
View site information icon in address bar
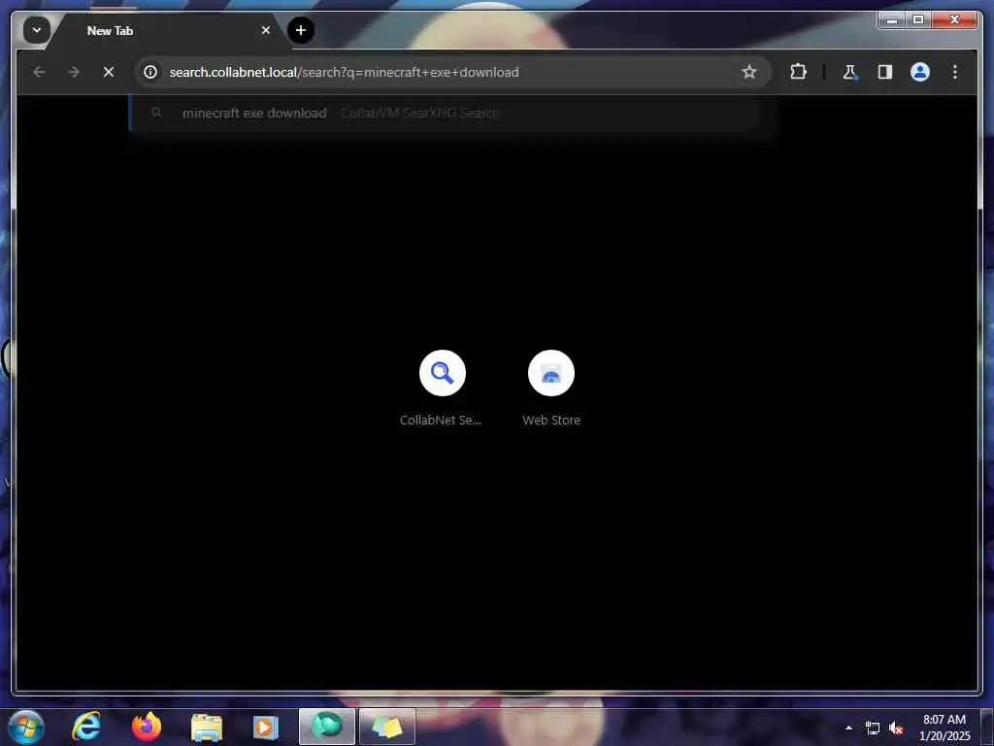pos(150,72)
